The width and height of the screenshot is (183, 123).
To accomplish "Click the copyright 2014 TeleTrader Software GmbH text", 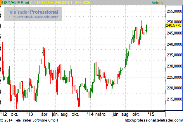I will 29,120.
